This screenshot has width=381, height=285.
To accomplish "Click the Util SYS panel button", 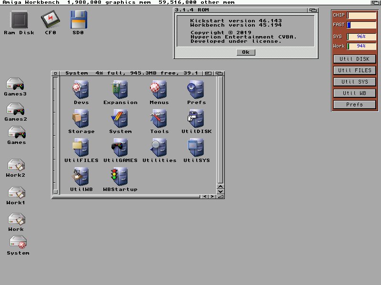I will 354,82.
